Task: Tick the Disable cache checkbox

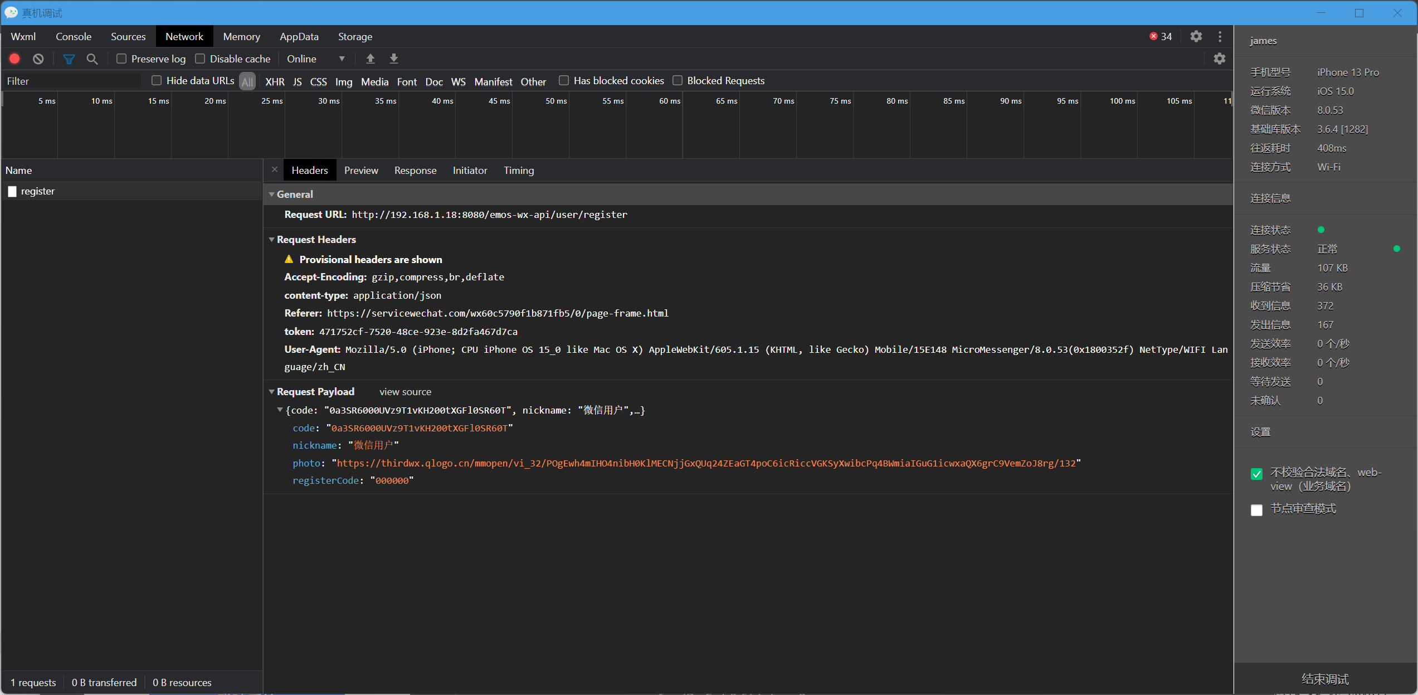Action: (200, 59)
